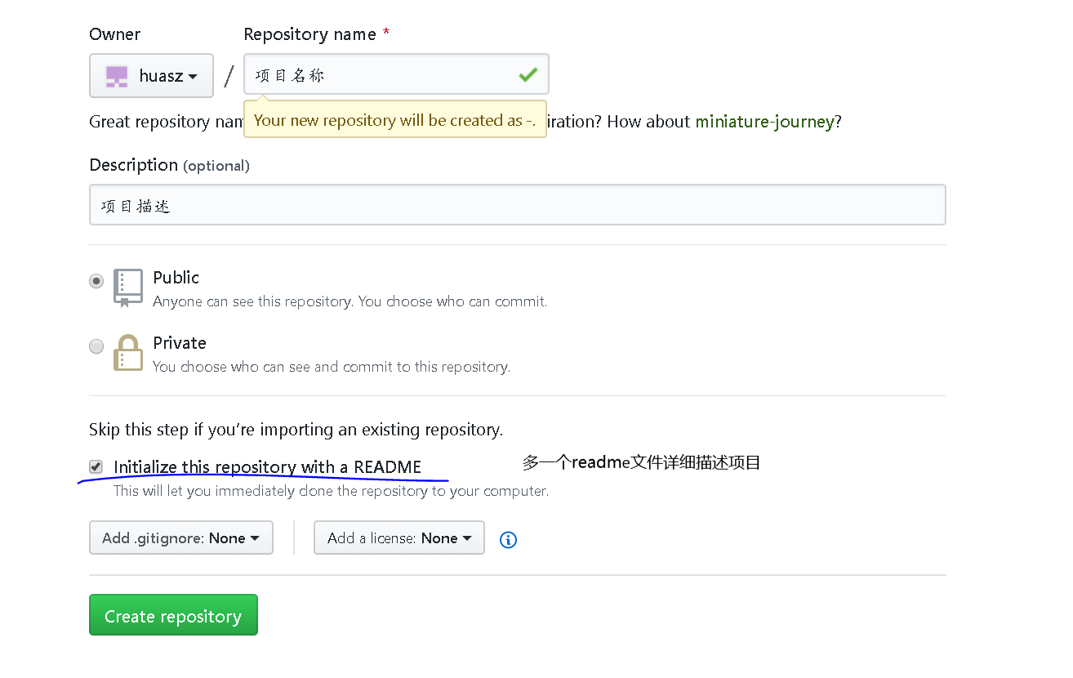The image size is (1073, 678).
Task: Click the Public repository book icon
Action: [128, 288]
